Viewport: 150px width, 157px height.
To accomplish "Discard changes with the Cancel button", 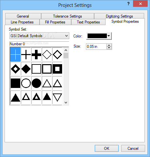I will point(133,148).
